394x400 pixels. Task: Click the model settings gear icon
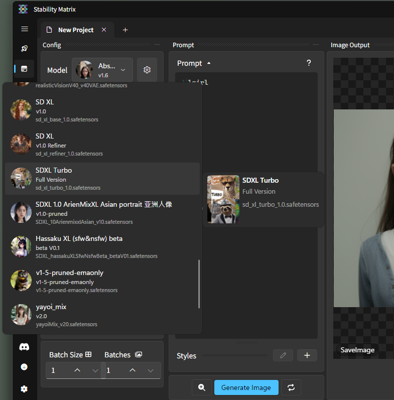147,70
